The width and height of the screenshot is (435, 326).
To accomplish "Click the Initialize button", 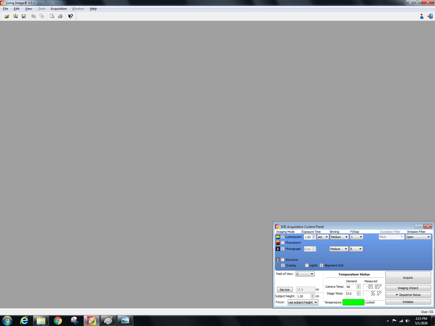I will coord(408,302).
